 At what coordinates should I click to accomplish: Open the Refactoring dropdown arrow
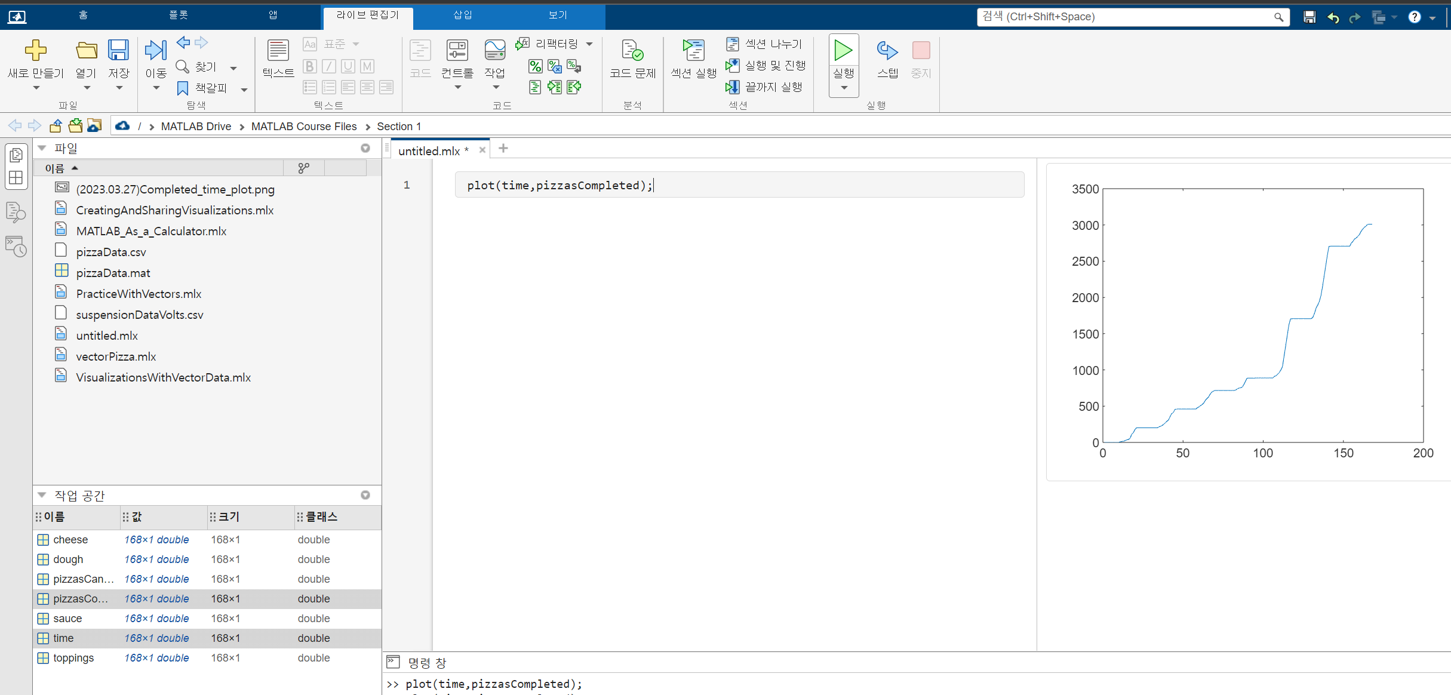589,44
